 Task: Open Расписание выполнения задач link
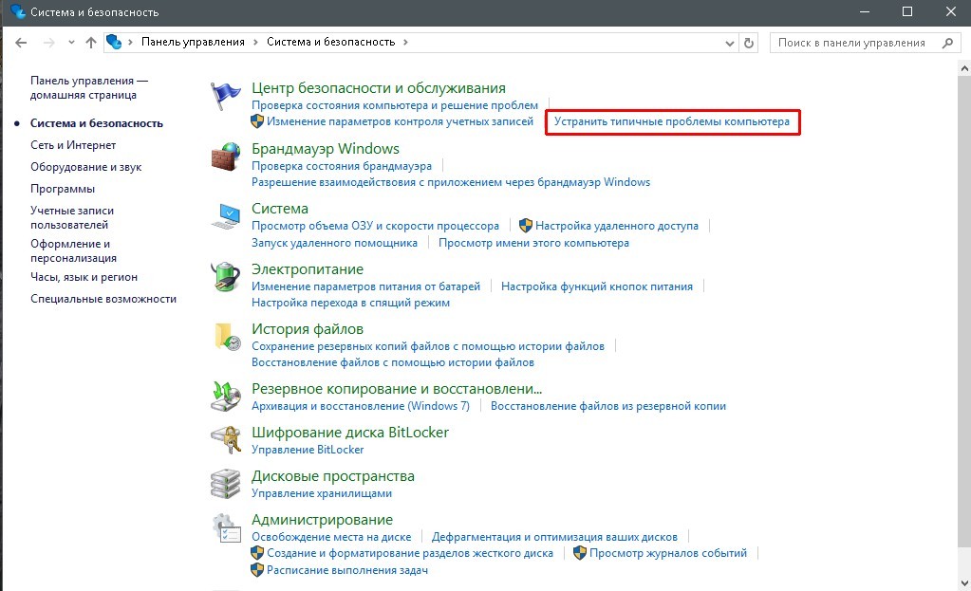point(347,570)
